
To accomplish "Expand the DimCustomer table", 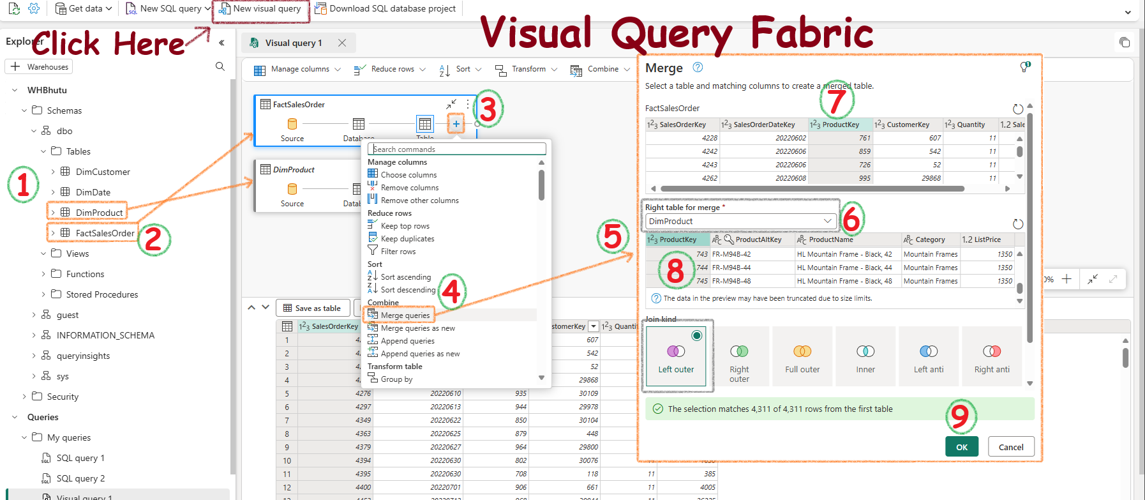I will click(x=53, y=172).
